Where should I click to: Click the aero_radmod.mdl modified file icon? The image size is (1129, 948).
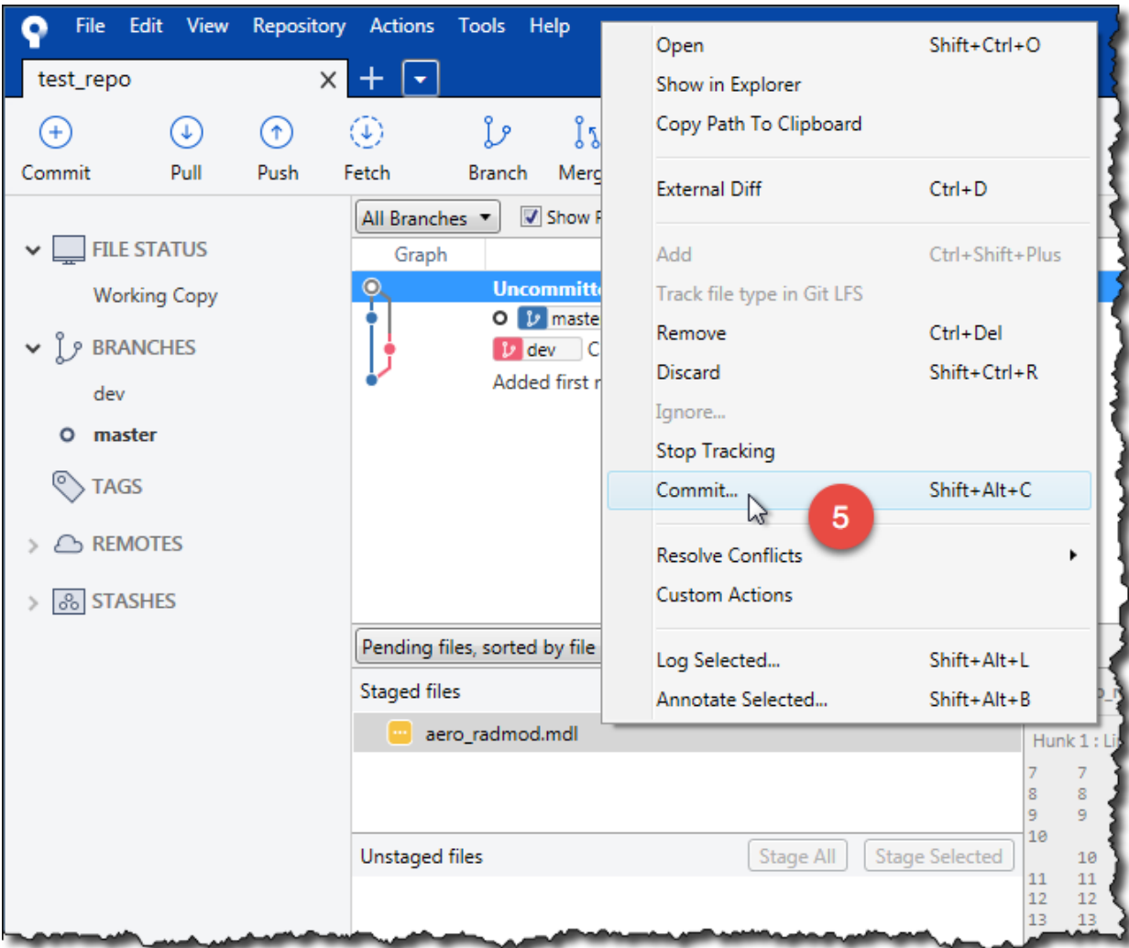400,733
